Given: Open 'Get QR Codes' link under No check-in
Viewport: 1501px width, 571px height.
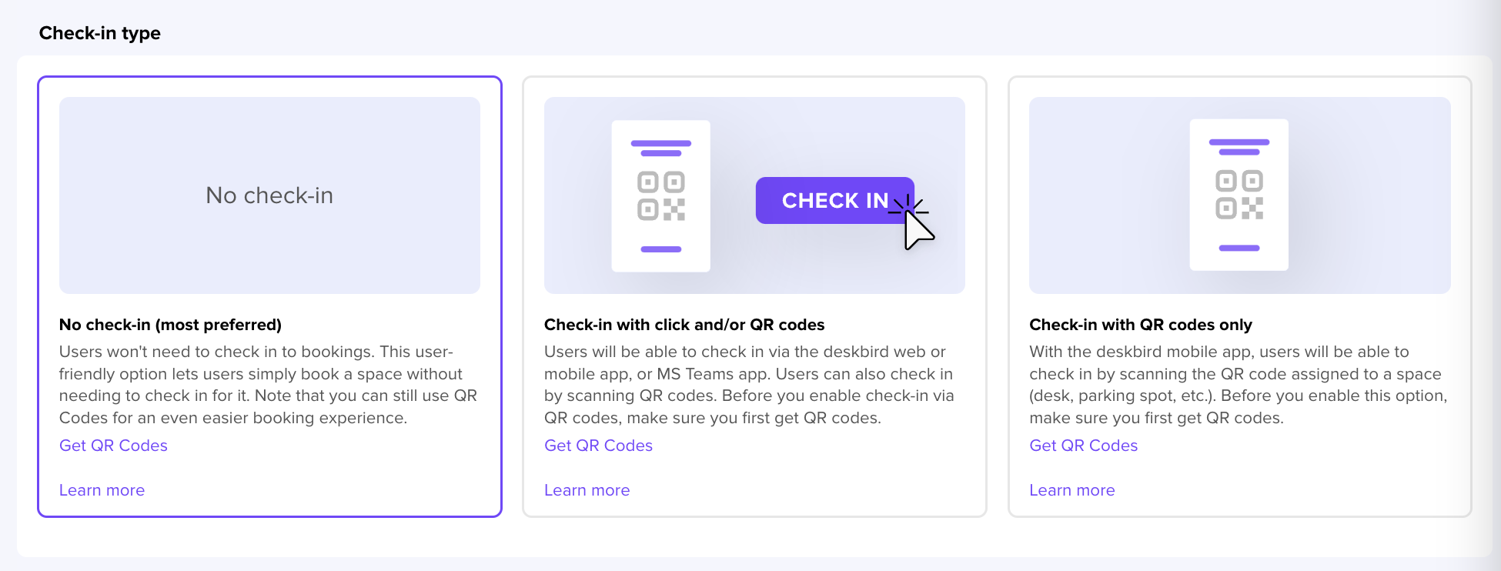Looking at the screenshot, I should (x=113, y=446).
